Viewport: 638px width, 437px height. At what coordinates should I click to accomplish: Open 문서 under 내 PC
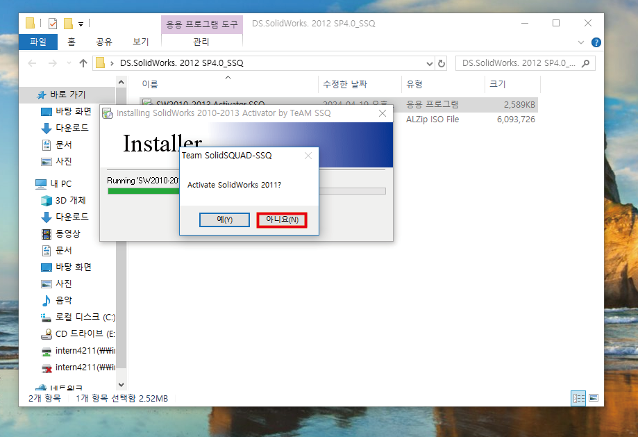(63, 250)
